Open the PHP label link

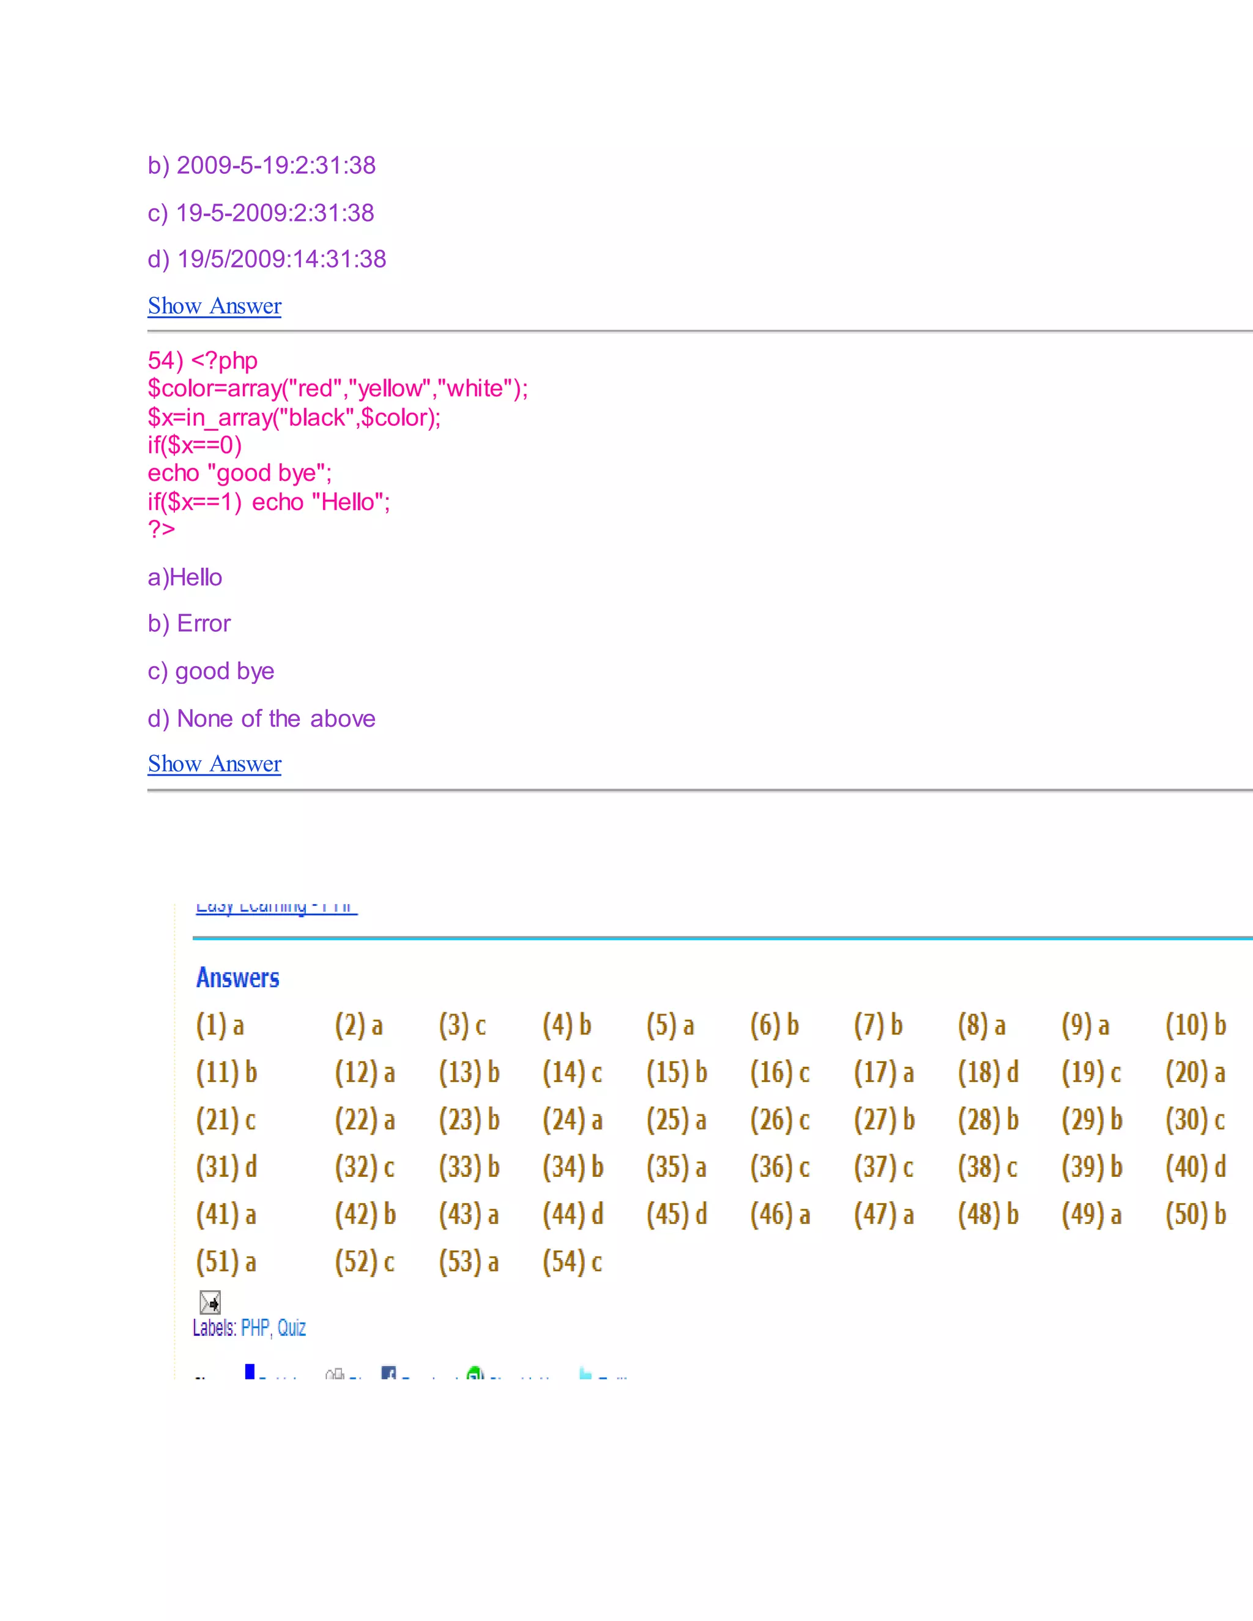(255, 1328)
